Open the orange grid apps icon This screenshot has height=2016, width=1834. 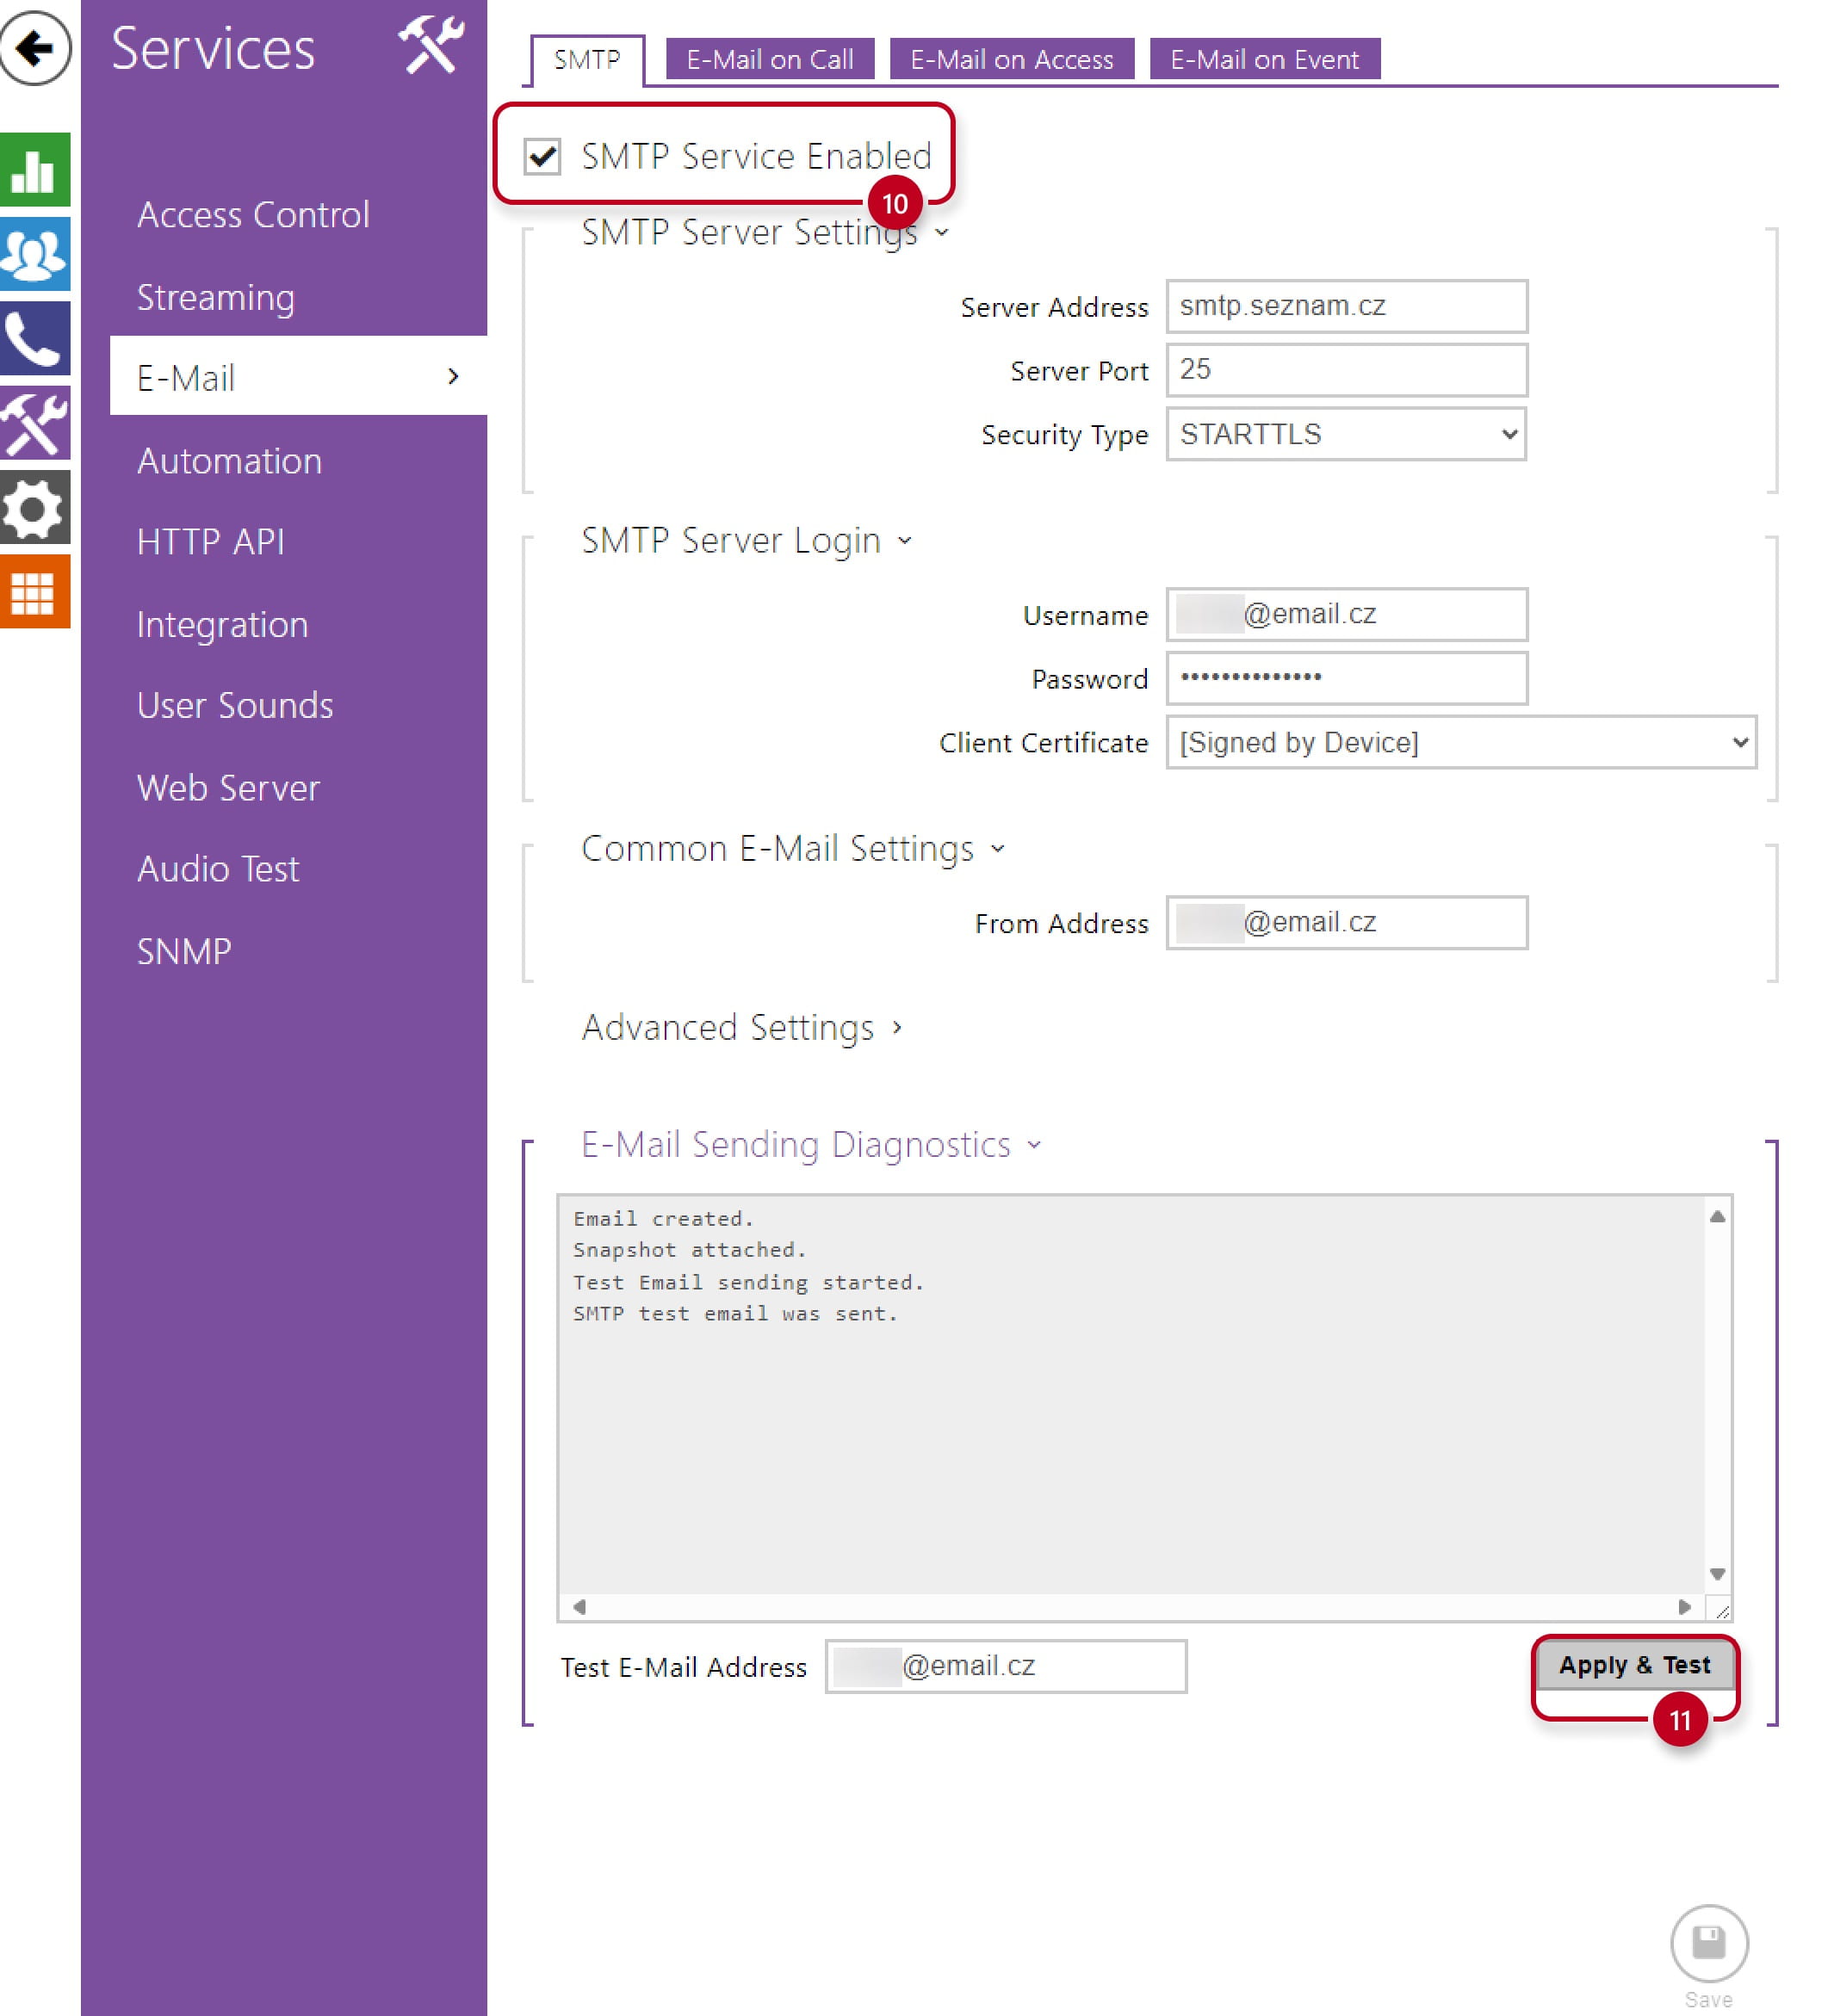(x=35, y=592)
